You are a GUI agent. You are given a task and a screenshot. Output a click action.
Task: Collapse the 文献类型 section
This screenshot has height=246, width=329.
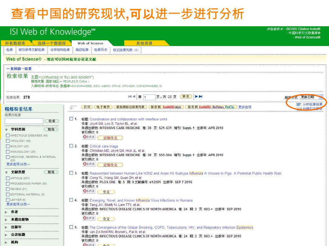click(6, 173)
